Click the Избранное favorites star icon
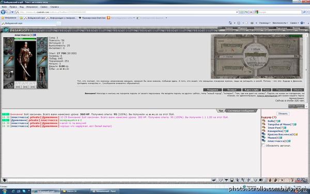 tap(3, 18)
